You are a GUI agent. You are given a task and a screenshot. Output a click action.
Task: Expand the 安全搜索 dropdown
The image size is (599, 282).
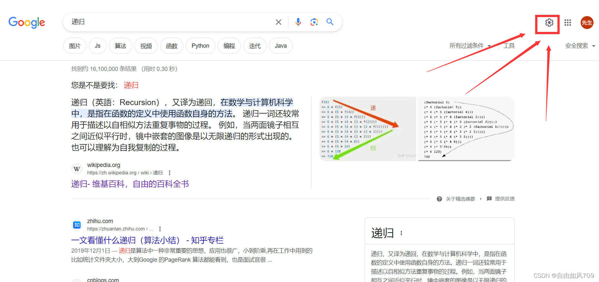pos(580,46)
